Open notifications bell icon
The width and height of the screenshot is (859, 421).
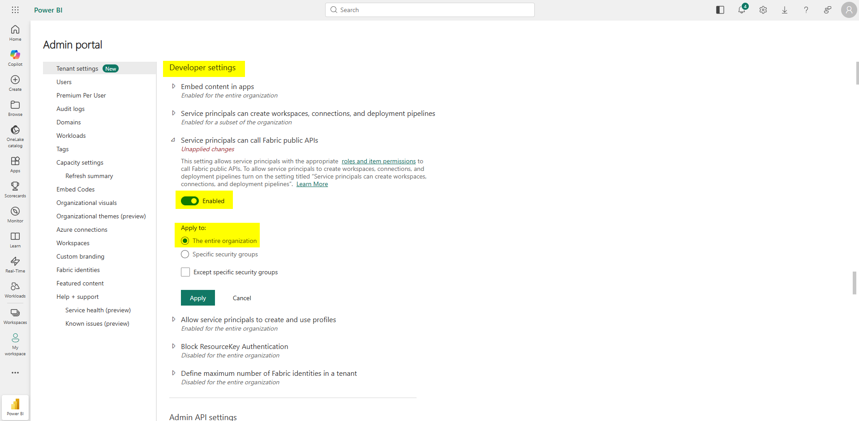[x=742, y=10]
